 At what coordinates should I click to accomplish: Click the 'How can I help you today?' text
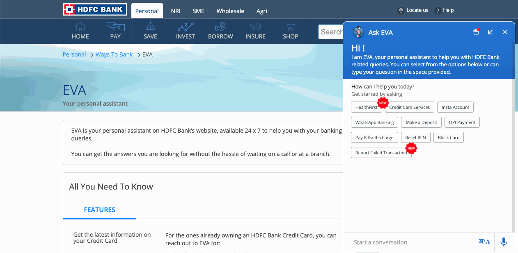tap(383, 87)
